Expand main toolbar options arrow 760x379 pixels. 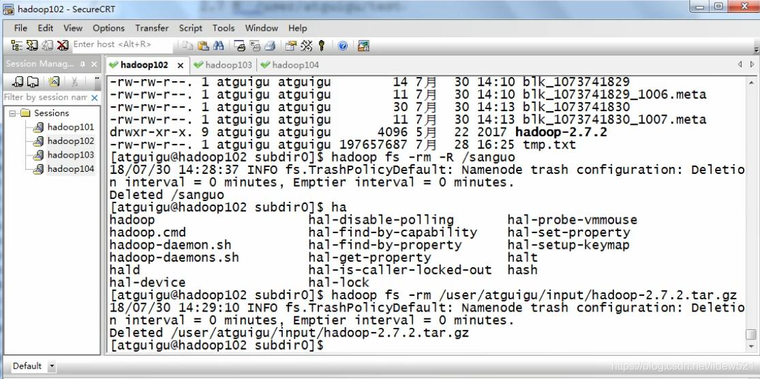point(756,48)
